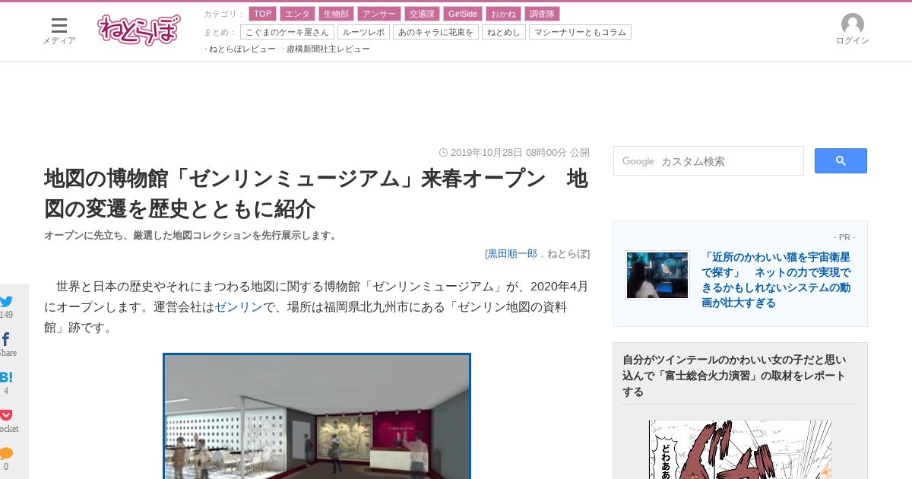This screenshot has height=479, width=912.
Task: Bookmark with Hatena B! icon
Action: [6, 377]
